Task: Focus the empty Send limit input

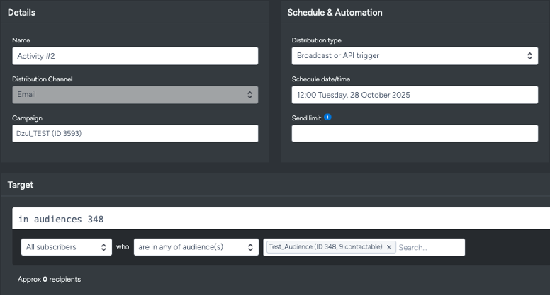Action: pos(414,133)
